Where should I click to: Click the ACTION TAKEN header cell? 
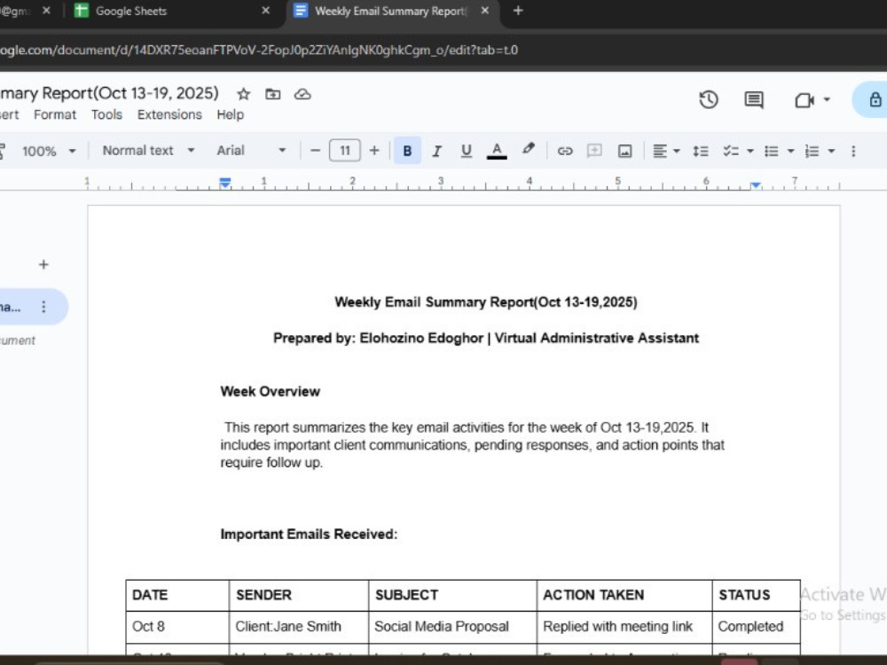point(624,595)
